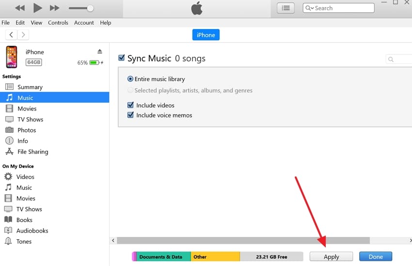This screenshot has height=266, width=412.
Task: Click the Photos camera icon
Action: pos(10,130)
